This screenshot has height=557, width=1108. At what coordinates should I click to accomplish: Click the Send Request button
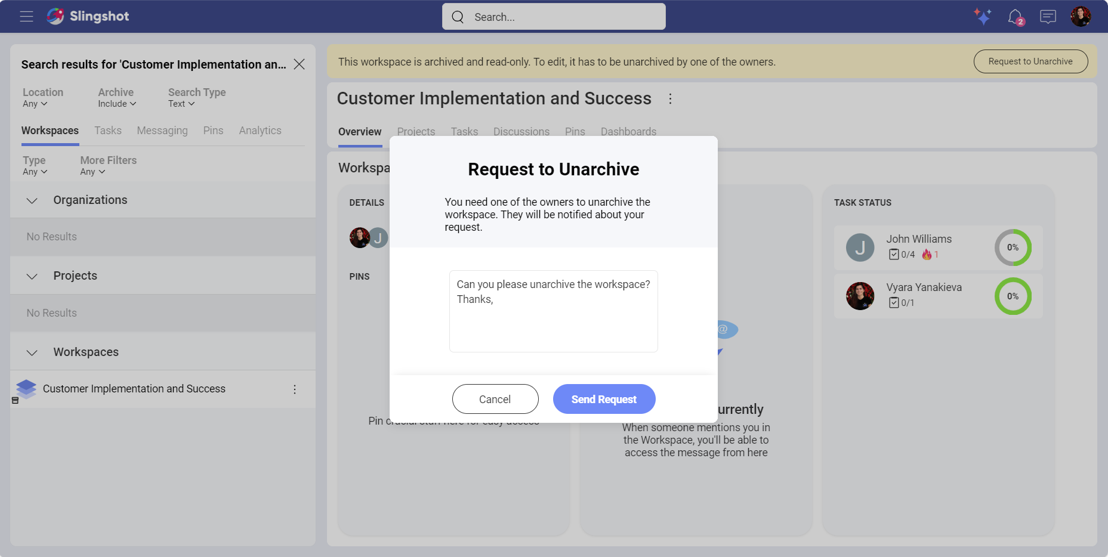(604, 399)
